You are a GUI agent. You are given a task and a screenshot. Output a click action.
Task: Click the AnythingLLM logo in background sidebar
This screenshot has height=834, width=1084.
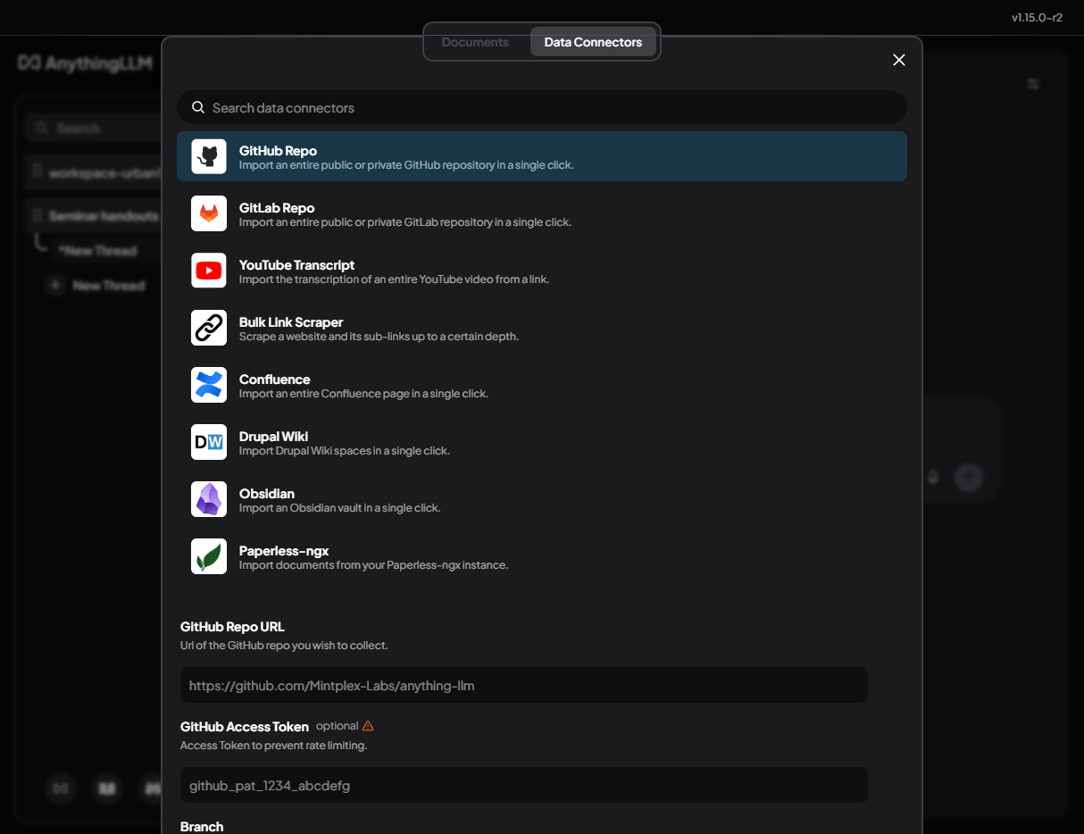[85, 63]
